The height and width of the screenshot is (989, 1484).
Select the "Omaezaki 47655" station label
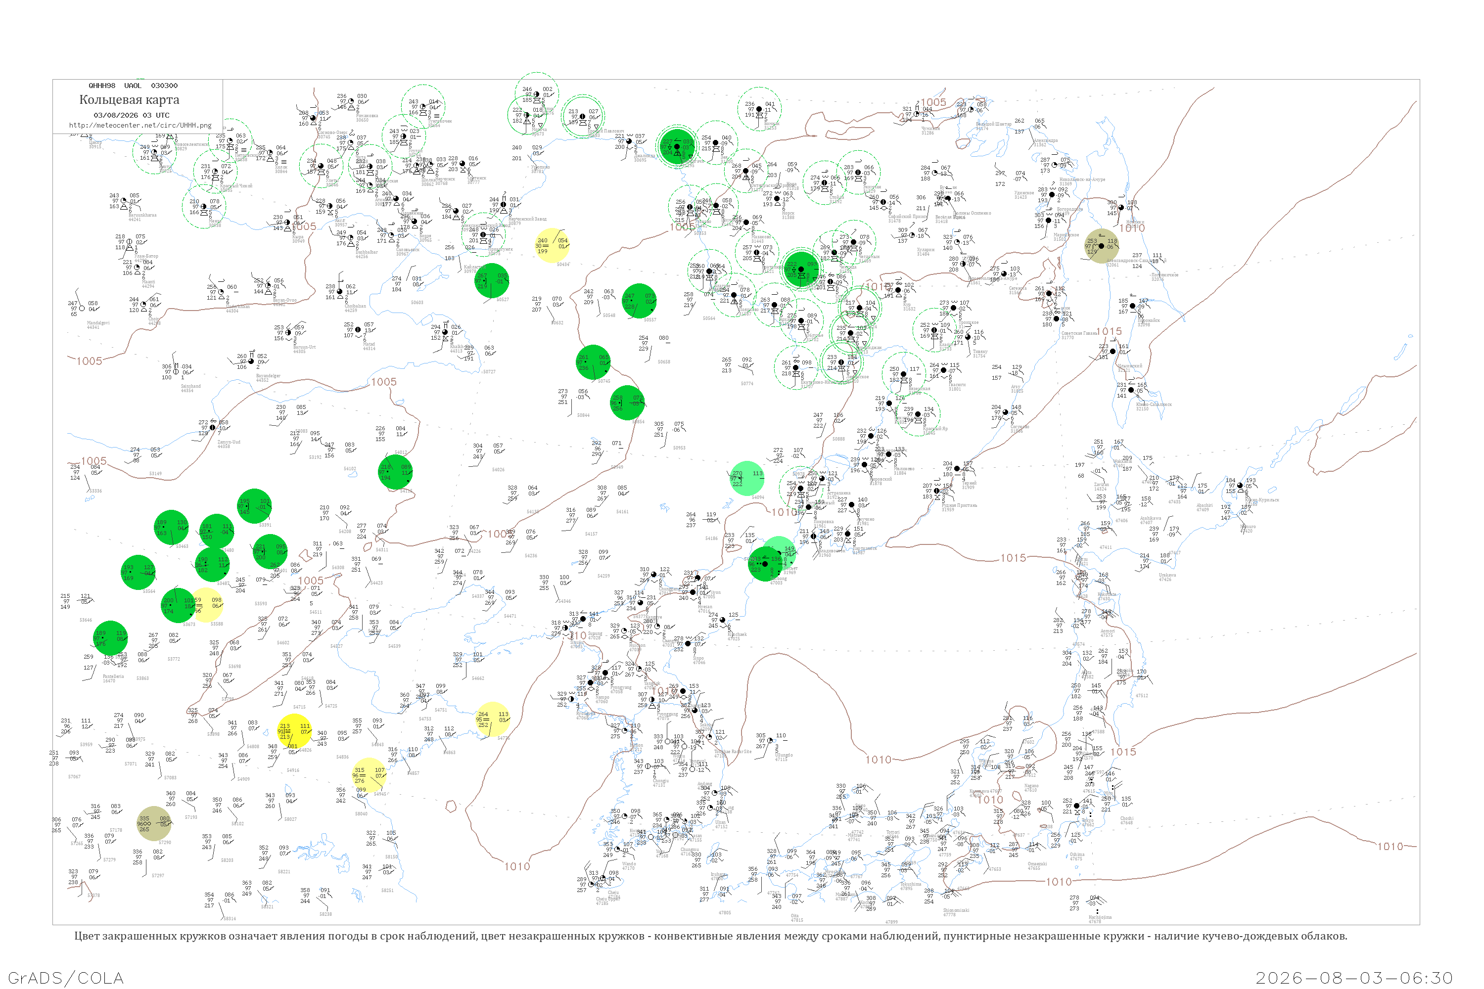(x=1037, y=866)
